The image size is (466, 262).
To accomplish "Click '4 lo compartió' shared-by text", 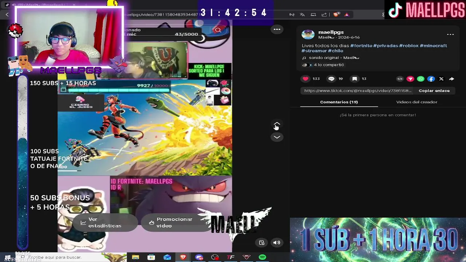I will (x=329, y=65).
